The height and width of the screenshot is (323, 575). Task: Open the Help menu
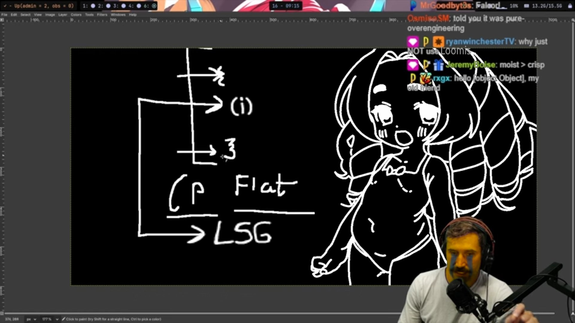(133, 15)
